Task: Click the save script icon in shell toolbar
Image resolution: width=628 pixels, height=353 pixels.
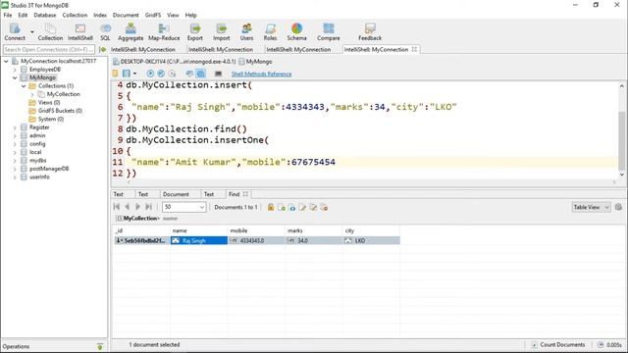Action: pos(127,74)
